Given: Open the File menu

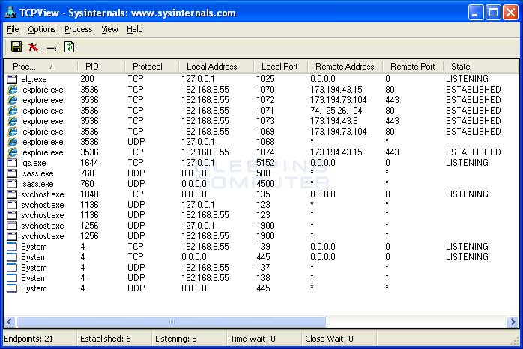Looking at the screenshot, I should [x=13, y=30].
